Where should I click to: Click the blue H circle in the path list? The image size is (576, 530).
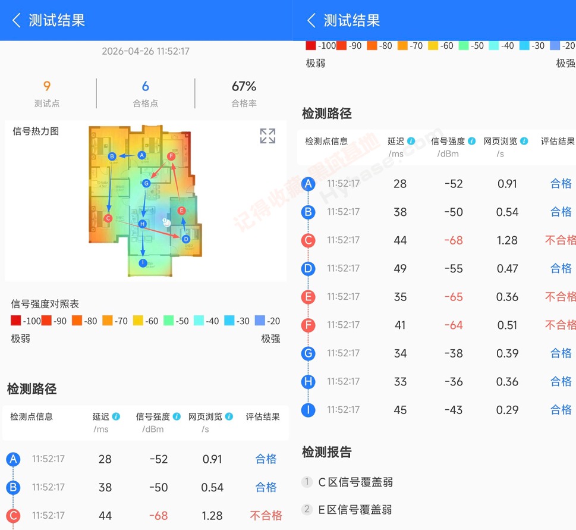(308, 381)
